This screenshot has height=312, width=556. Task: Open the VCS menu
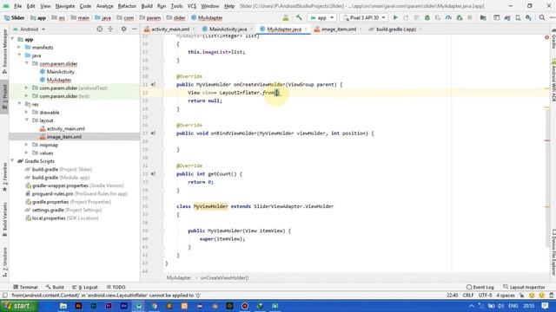click(192, 6)
